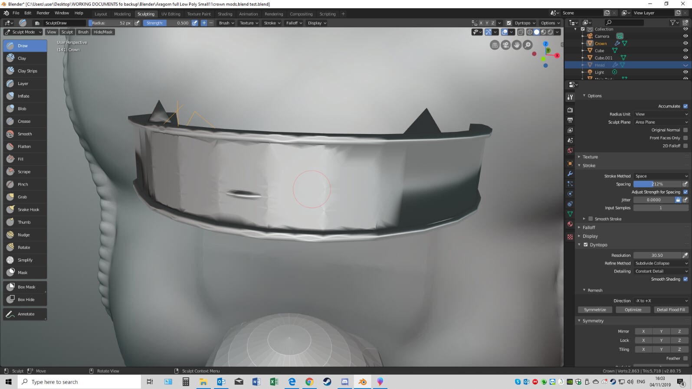Select the Rotate brush tool
Image resolution: width=692 pixels, height=389 pixels.
tap(25, 247)
